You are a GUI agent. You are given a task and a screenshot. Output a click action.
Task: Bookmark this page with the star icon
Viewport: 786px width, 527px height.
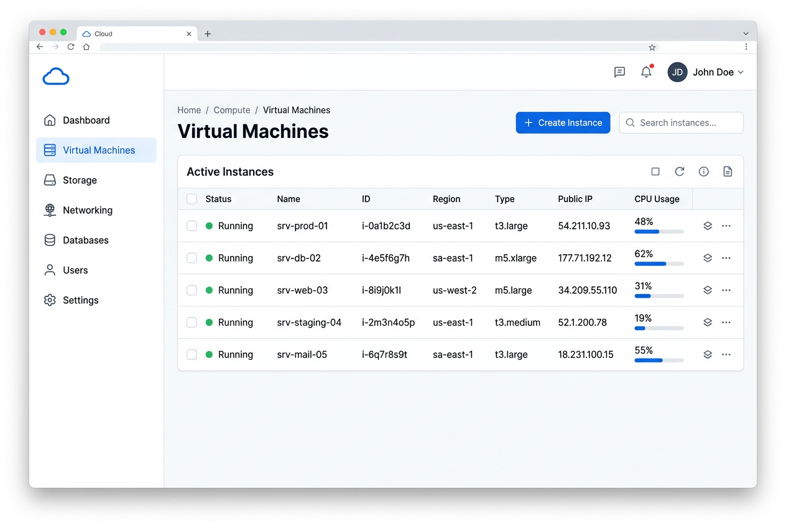pos(652,47)
